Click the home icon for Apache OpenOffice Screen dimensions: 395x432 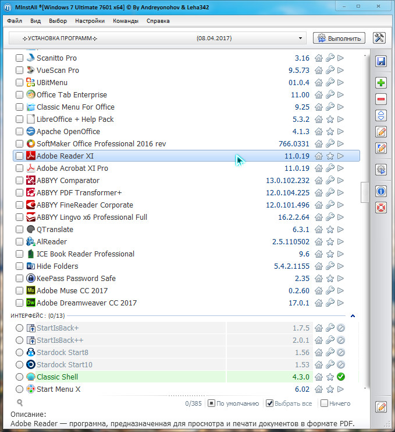pyautogui.click(x=319, y=131)
